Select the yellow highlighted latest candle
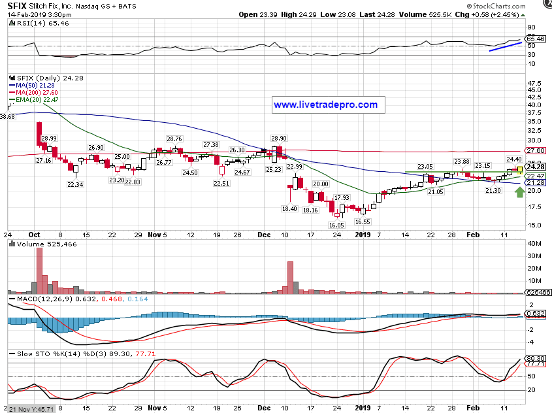Viewport: 552px width, 413px height. 520,169
